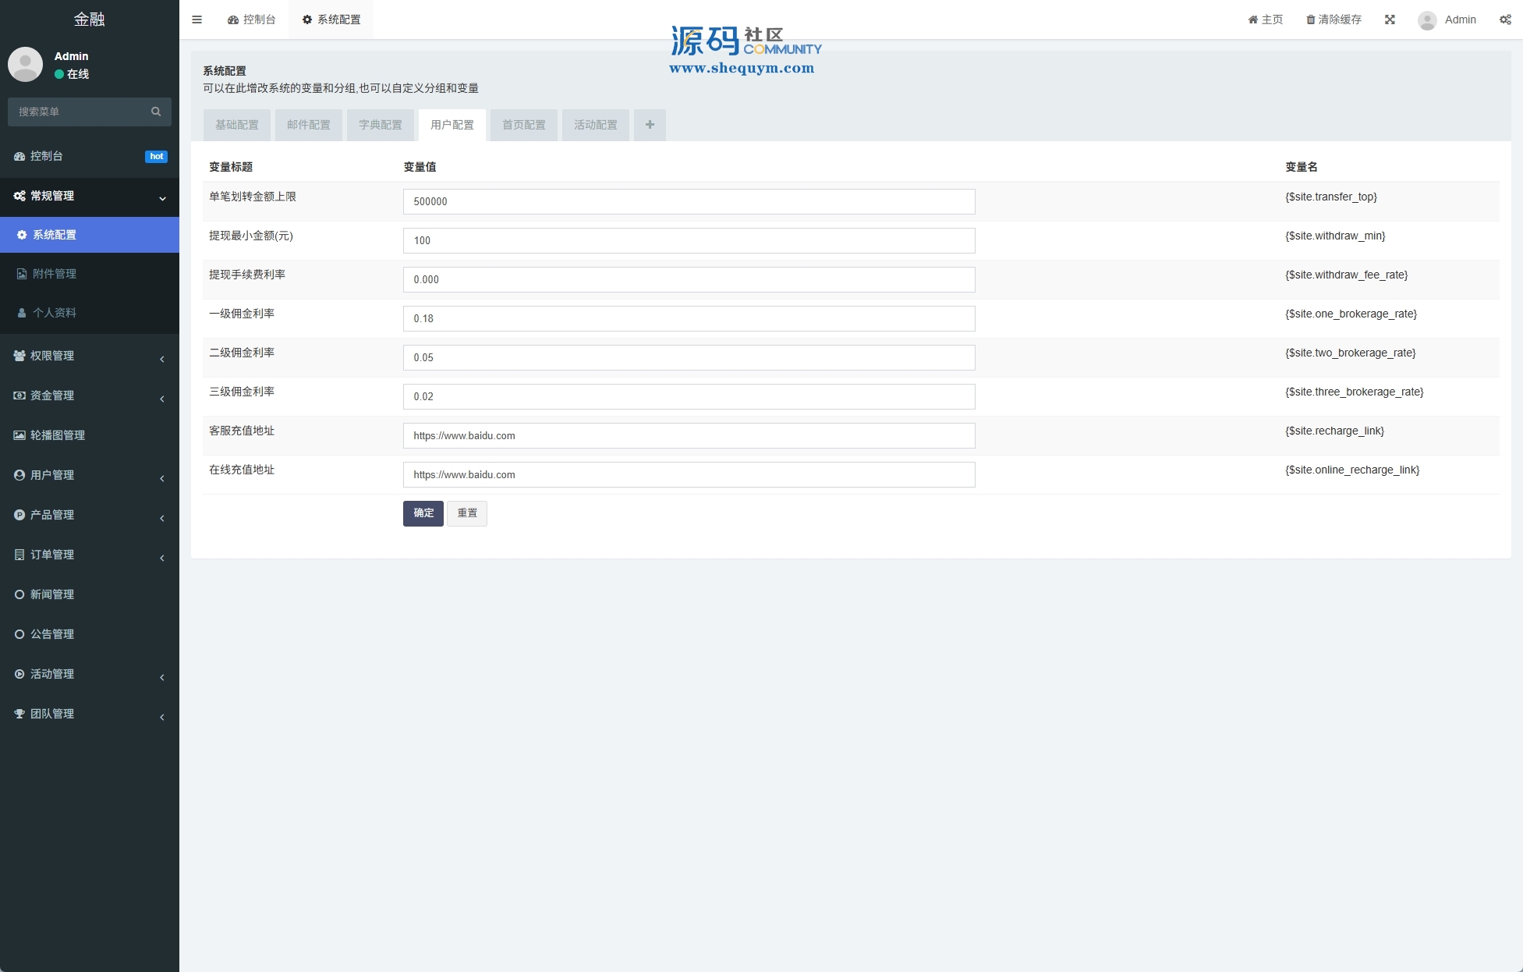Switch to the 基础配置 tab

pyautogui.click(x=237, y=125)
